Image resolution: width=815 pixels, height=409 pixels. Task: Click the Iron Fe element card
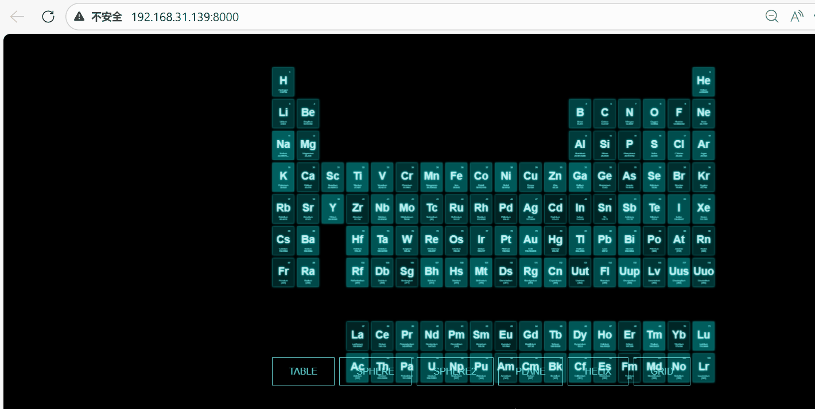pyautogui.click(x=456, y=177)
